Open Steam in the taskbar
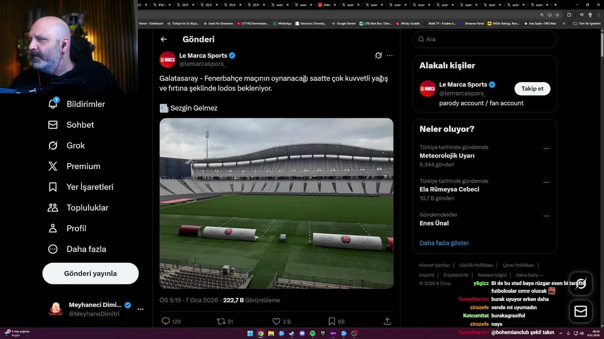This screenshot has width=604, height=339. point(292,333)
